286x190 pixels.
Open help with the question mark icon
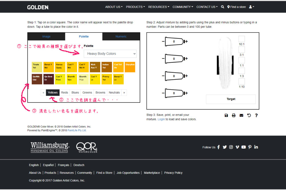click(x=256, y=115)
